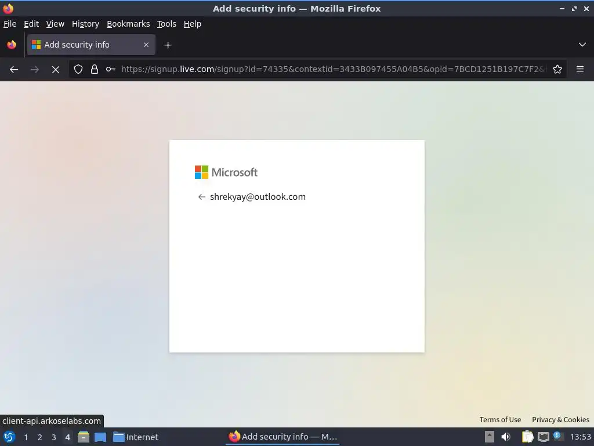Bookmark this page with star icon

[557, 69]
